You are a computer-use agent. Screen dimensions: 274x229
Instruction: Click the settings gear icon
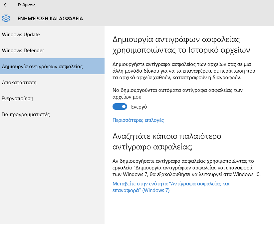(6, 18)
